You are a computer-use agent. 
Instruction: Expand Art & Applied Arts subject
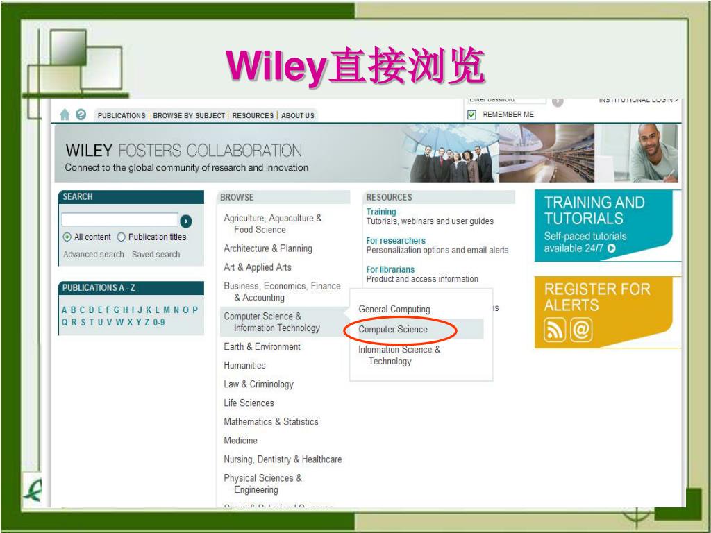pos(258,267)
